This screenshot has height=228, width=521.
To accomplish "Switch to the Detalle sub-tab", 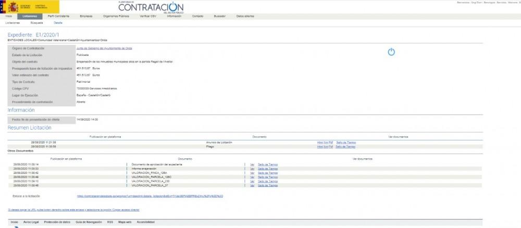I will click(58, 23).
